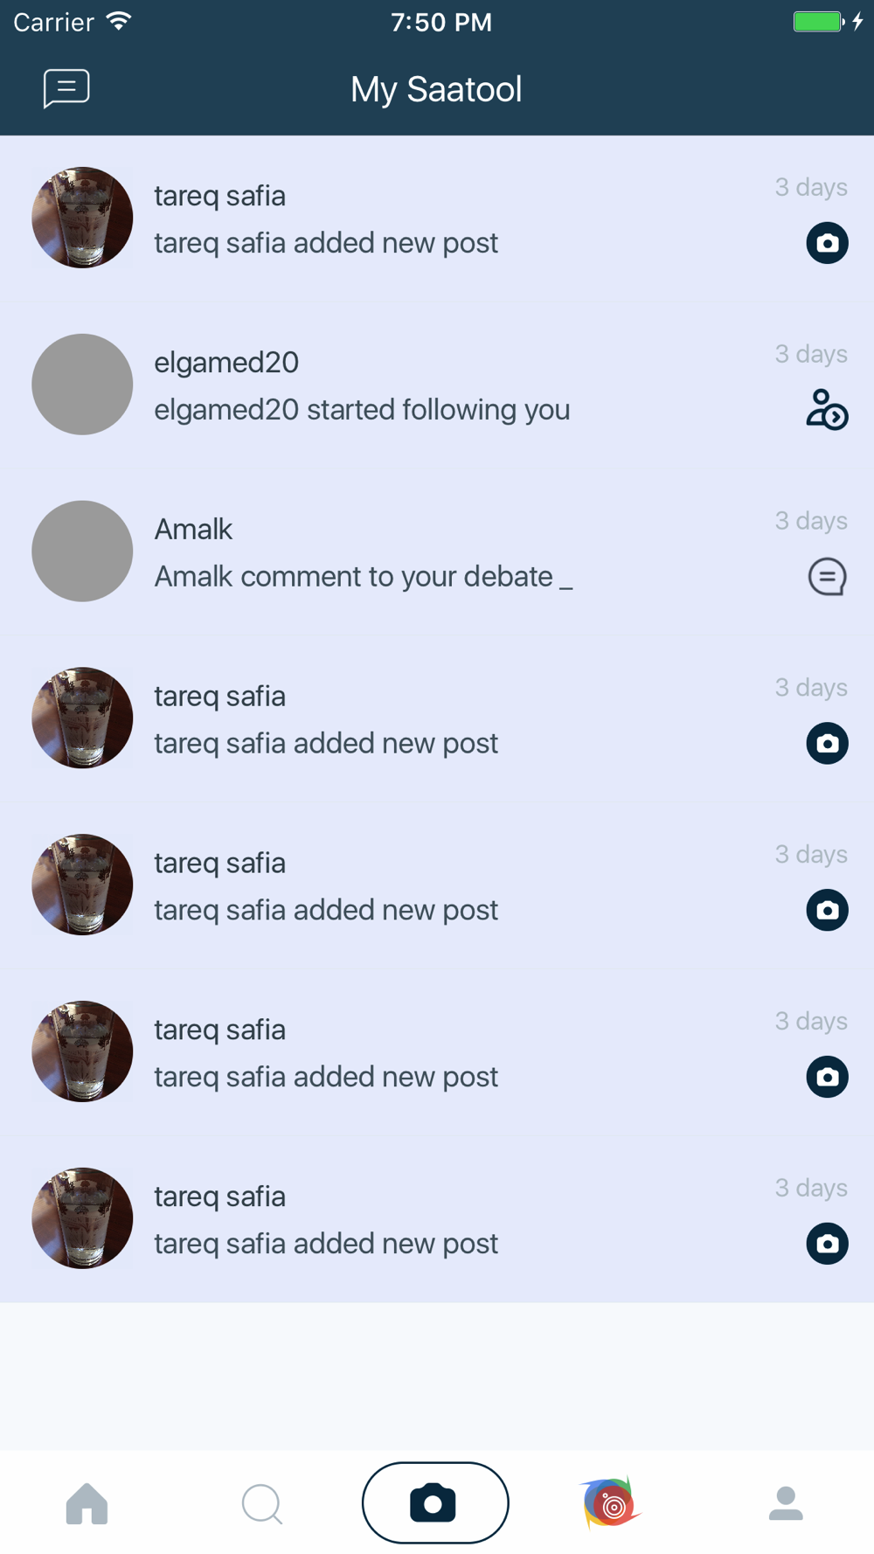Viewport: 874px width, 1554px height.
Task: Tap the Amalk username
Action: [x=193, y=530]
